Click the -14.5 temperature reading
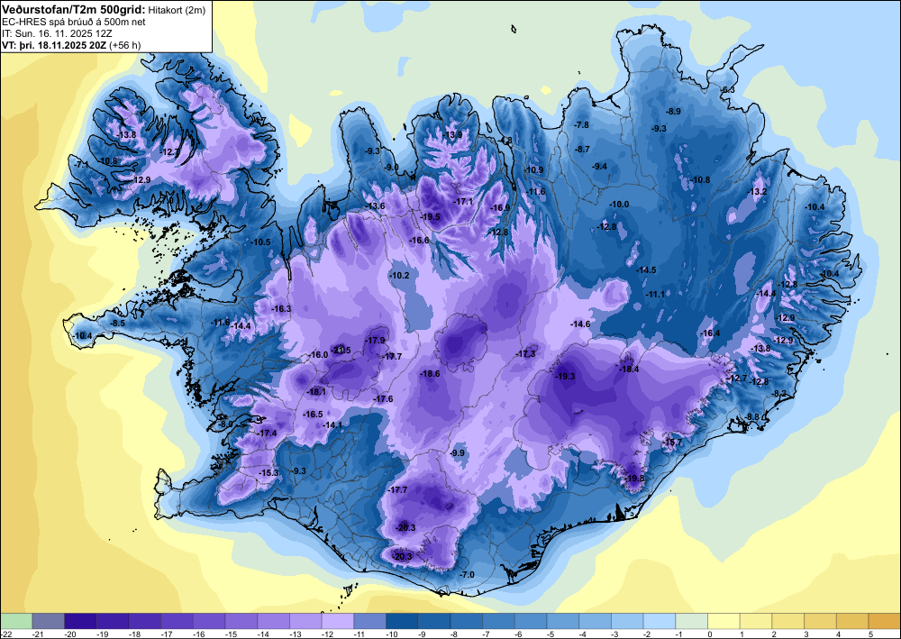Viewport: 901px width, 639px height. coord(646,269)
